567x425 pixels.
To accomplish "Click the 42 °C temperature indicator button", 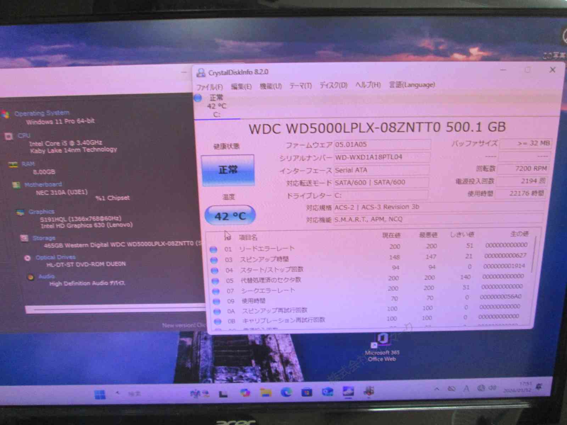I will click(x=230, y=216).
